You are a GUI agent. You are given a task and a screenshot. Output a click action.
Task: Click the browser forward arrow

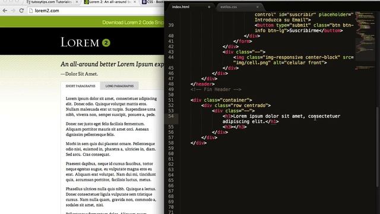(13, 11)
